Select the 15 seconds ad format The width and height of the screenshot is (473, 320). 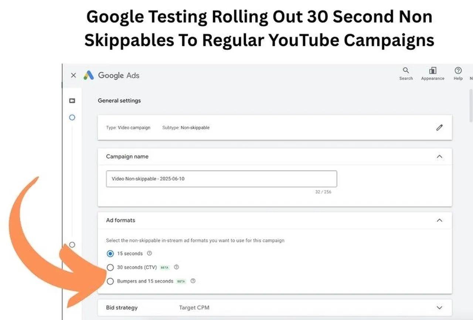coord(110,253)
